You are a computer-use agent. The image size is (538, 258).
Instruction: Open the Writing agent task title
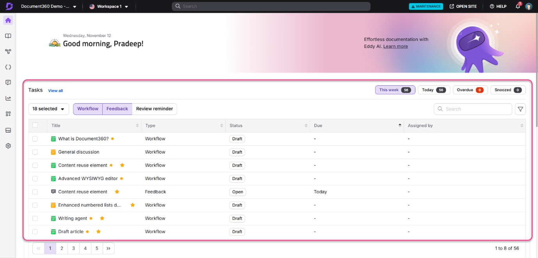73,218
